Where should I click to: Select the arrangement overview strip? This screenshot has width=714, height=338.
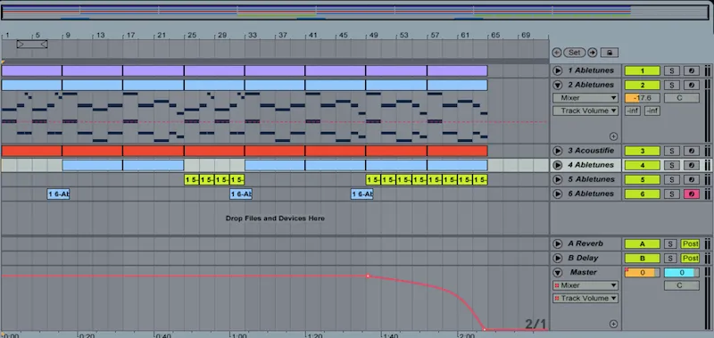pyautogui.click(x=355, y=12)
